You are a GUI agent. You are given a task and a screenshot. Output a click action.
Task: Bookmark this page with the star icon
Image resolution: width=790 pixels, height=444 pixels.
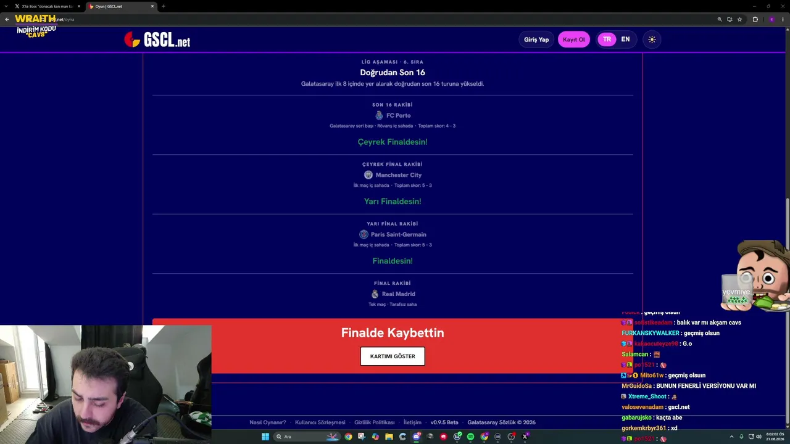[739, 19]
